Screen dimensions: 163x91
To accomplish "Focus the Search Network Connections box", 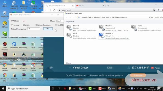I will [x=158, y=17].
